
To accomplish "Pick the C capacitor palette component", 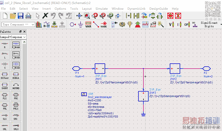I will (x=5, y=65).
